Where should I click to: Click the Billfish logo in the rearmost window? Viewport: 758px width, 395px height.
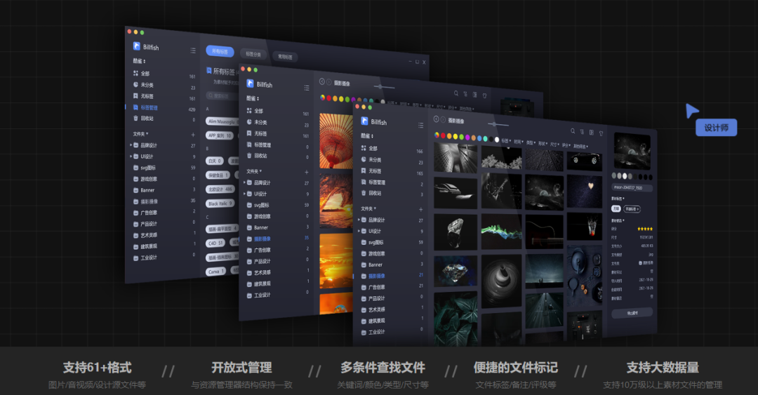(137, 46)
